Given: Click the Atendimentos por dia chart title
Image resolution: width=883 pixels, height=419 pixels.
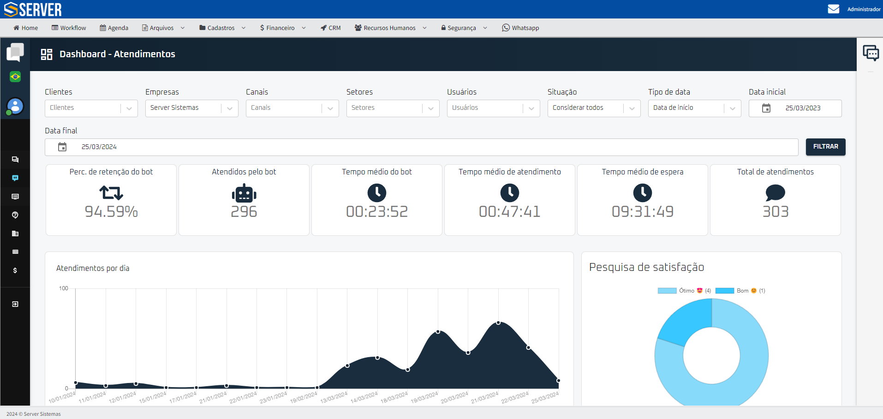Looking at the screenshot, I should [x=93, y=269].
